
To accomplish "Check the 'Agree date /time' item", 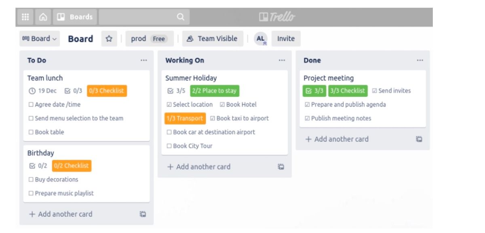I will 31,105.
